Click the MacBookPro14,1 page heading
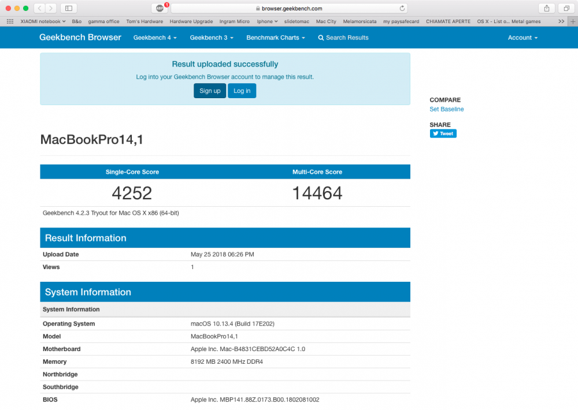Image resolution: width=578 pixels, height=410 pixels. pyautogui.click(x=91, y=140)
